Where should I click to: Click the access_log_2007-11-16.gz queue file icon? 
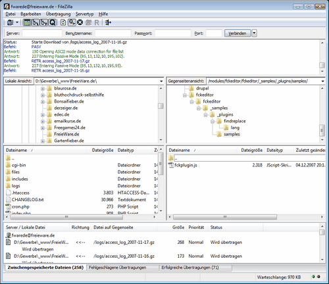point(9,256)
